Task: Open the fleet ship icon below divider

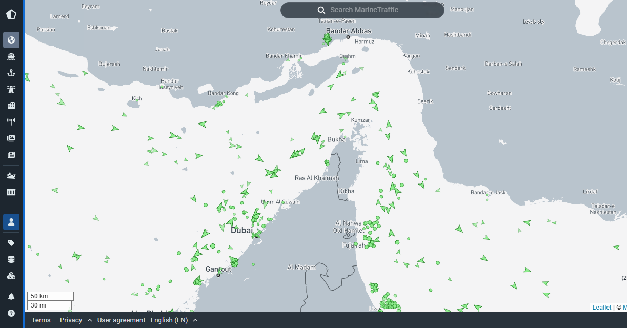Action: [11, 176]
